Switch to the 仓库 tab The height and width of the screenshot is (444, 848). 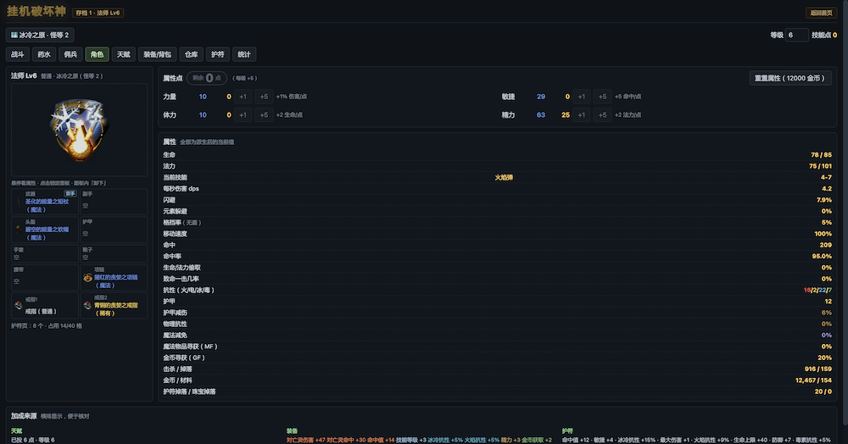(x=192, y=54)
